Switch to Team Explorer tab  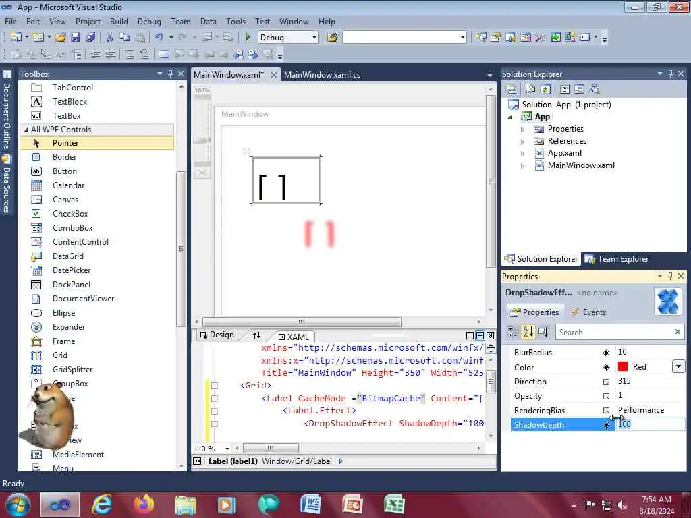617,259
